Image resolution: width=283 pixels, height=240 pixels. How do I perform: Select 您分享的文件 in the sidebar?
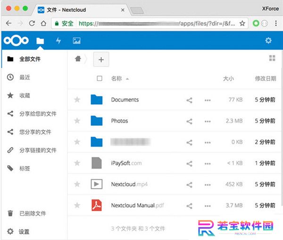34,132
